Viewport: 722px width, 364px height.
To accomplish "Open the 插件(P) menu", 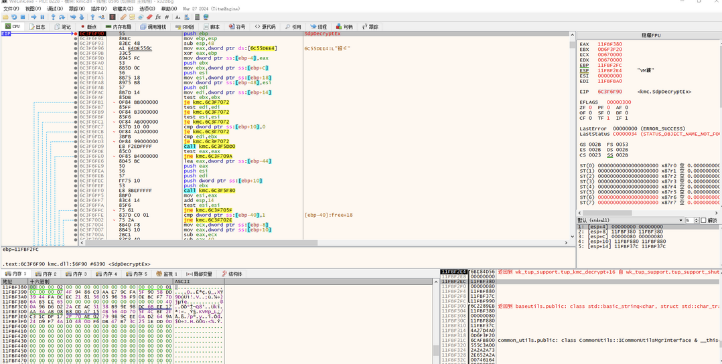I will [x=100, y=9].
